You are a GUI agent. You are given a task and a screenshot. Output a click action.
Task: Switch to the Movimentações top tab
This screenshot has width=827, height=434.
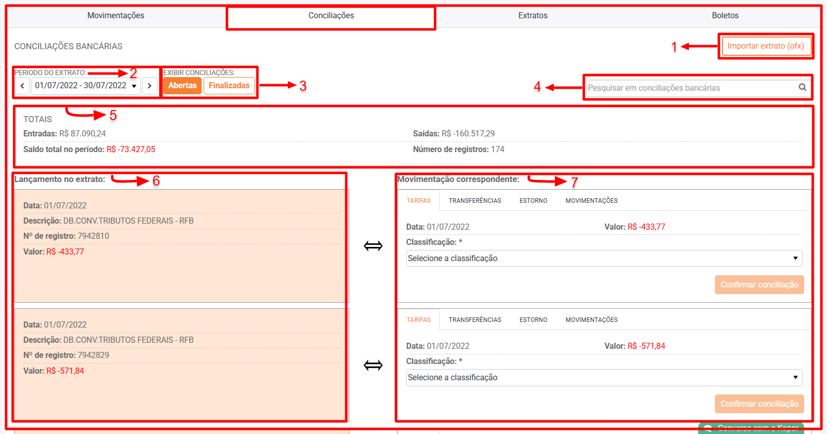pos(116,16)
